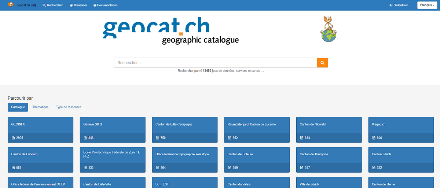The width and height of the screenshot is (440, 188).
Task: Focus the Rechercher search input field
Action: pyautogui.click(x=215, y=63)
